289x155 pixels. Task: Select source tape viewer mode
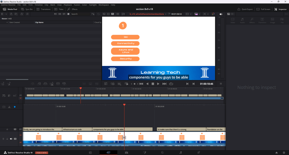pyautogui.click(x=108, y=14)
